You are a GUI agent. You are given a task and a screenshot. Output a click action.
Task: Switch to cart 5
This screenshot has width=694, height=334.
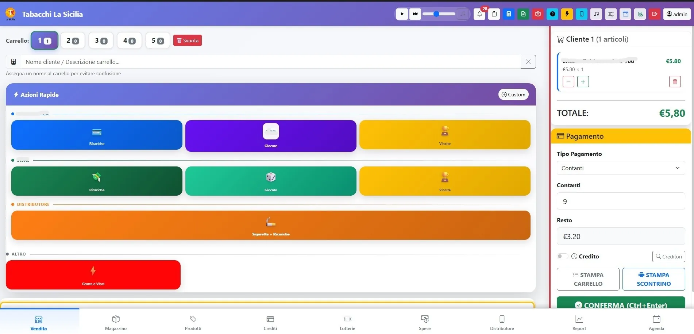[158, 41]
